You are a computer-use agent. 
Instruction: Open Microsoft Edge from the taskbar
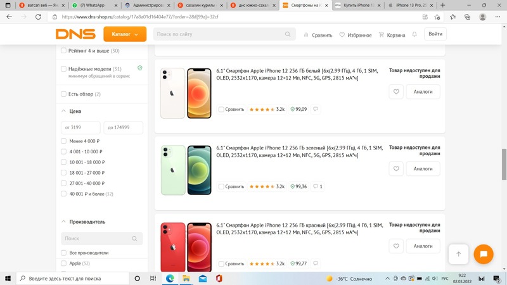tap(170, 278)
